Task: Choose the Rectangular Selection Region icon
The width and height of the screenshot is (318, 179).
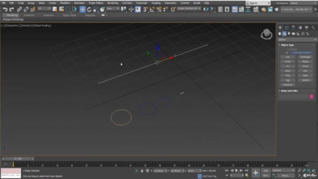Action: point(68,9)
